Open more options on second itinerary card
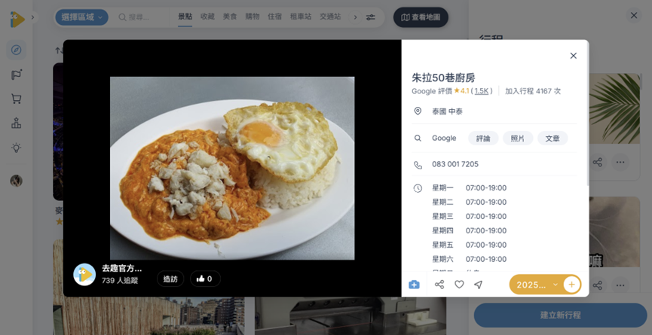Viewport: 652px width, 335px height. point(620,285)
